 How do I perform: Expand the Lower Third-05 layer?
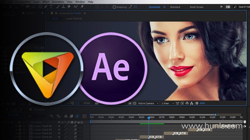click(x=16, y=130)
